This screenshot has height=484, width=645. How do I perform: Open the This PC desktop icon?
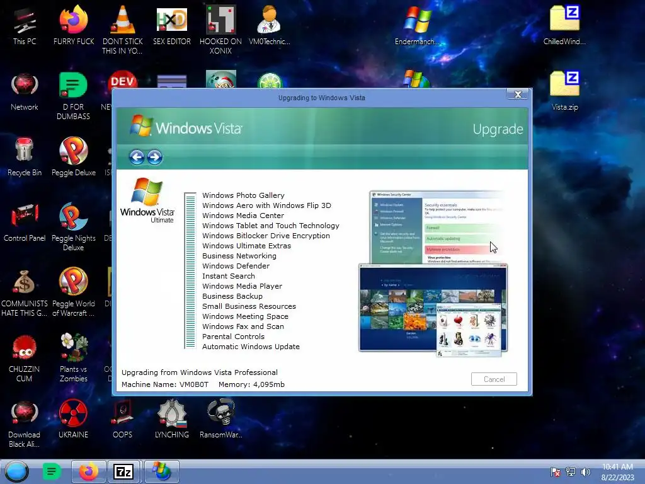tap(25, 26)
